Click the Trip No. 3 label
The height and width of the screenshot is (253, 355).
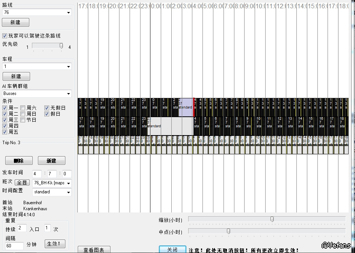click(x=11, y=143)
